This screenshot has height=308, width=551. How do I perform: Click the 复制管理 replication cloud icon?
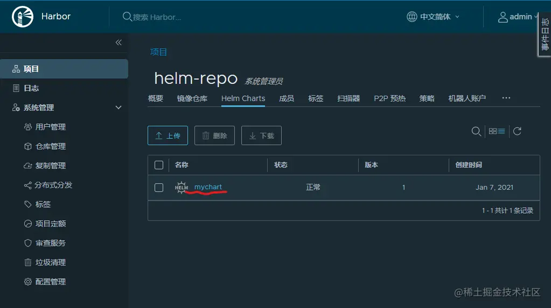coord(28,166)
